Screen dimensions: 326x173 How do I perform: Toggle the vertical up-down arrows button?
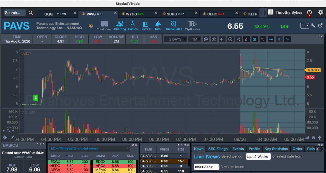coord(279,39)
